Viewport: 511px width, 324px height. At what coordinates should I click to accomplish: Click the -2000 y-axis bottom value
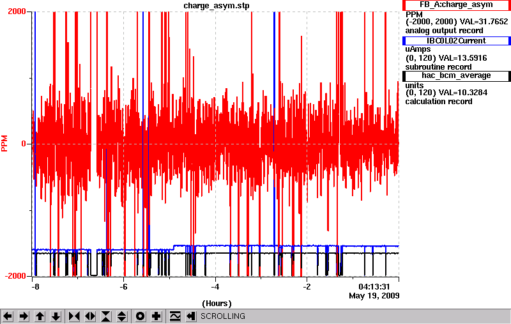click(x=15, y=276)
